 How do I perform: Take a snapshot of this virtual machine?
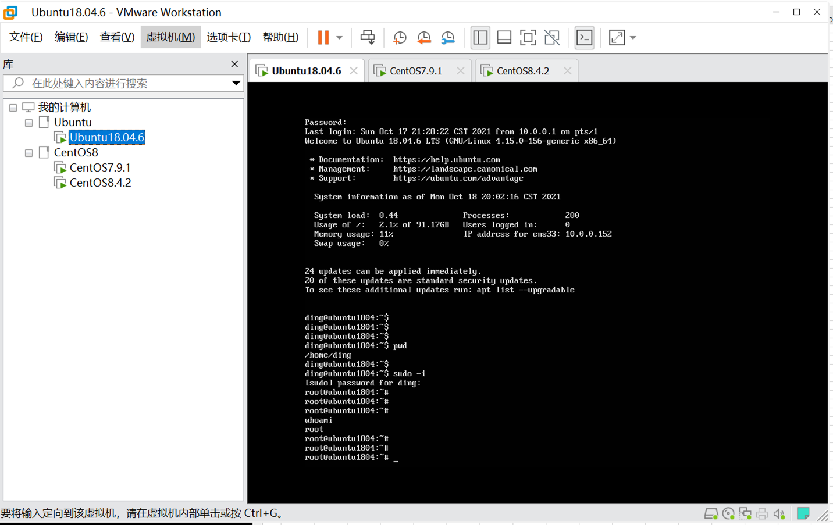click(x=400, y=38)
